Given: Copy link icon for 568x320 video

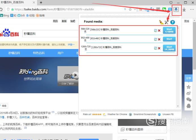Looking at the screenshot, I should point(155,30).
